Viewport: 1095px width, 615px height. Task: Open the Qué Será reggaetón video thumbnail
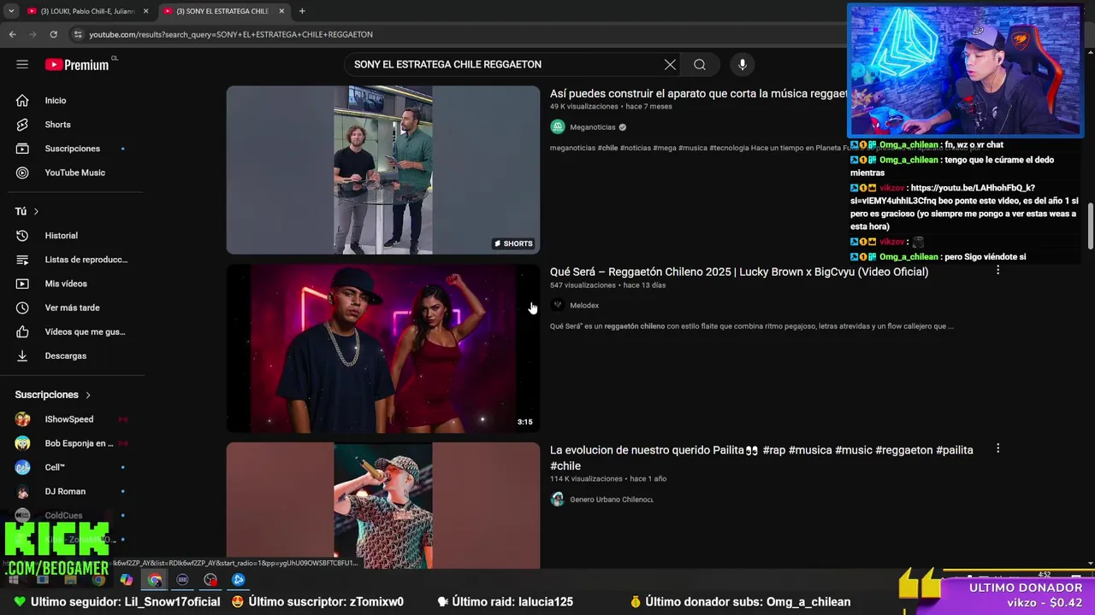click(383, 348)
